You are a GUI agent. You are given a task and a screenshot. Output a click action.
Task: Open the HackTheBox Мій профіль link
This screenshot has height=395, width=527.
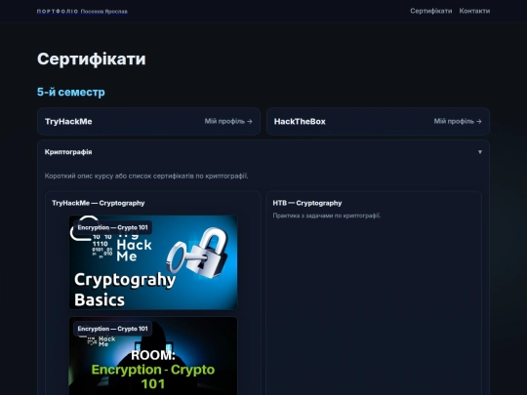click(x=458, y=121)
